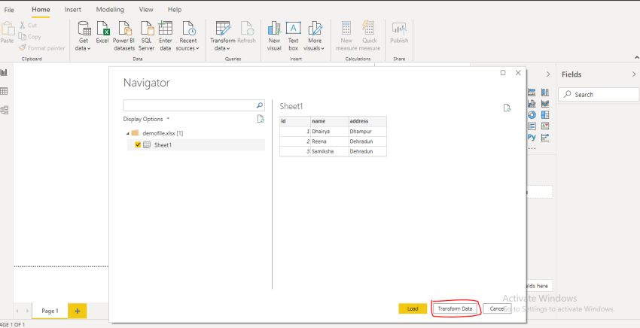The image size is (640, 328).
Task: Click the Copy icon in Clipboard group
Action: tap(22, 37)
